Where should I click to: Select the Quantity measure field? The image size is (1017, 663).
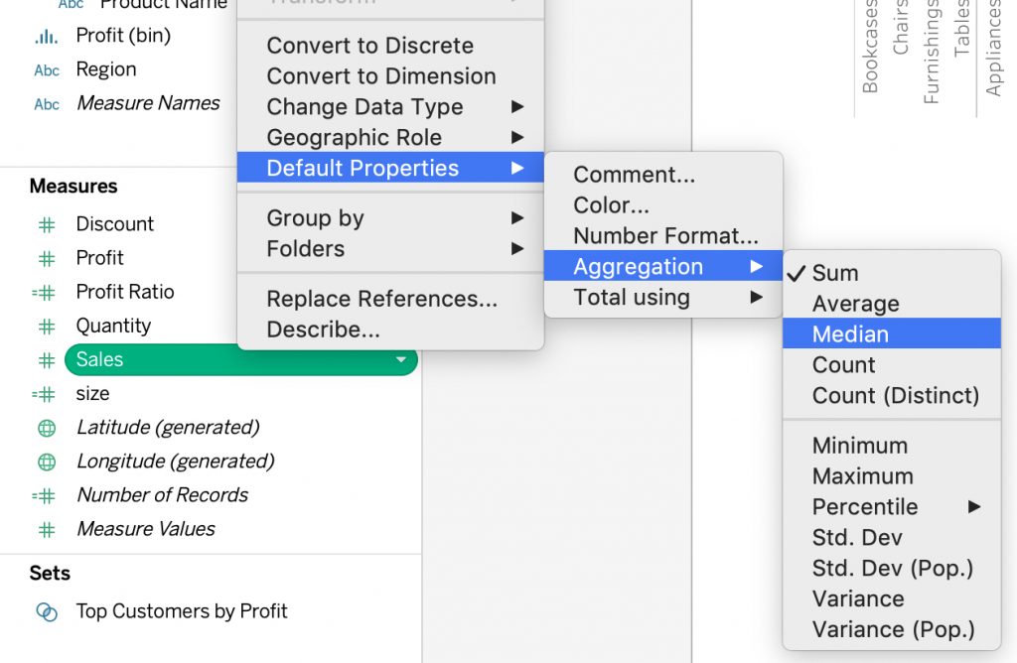(113, 326)
